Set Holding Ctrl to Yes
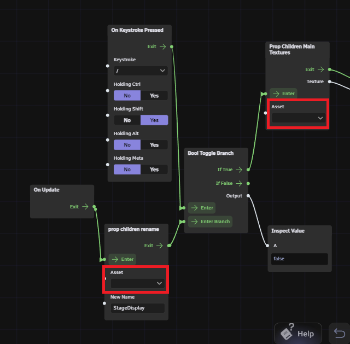Image resolution: width=350 pixels, height=344 pixels. 154,96
